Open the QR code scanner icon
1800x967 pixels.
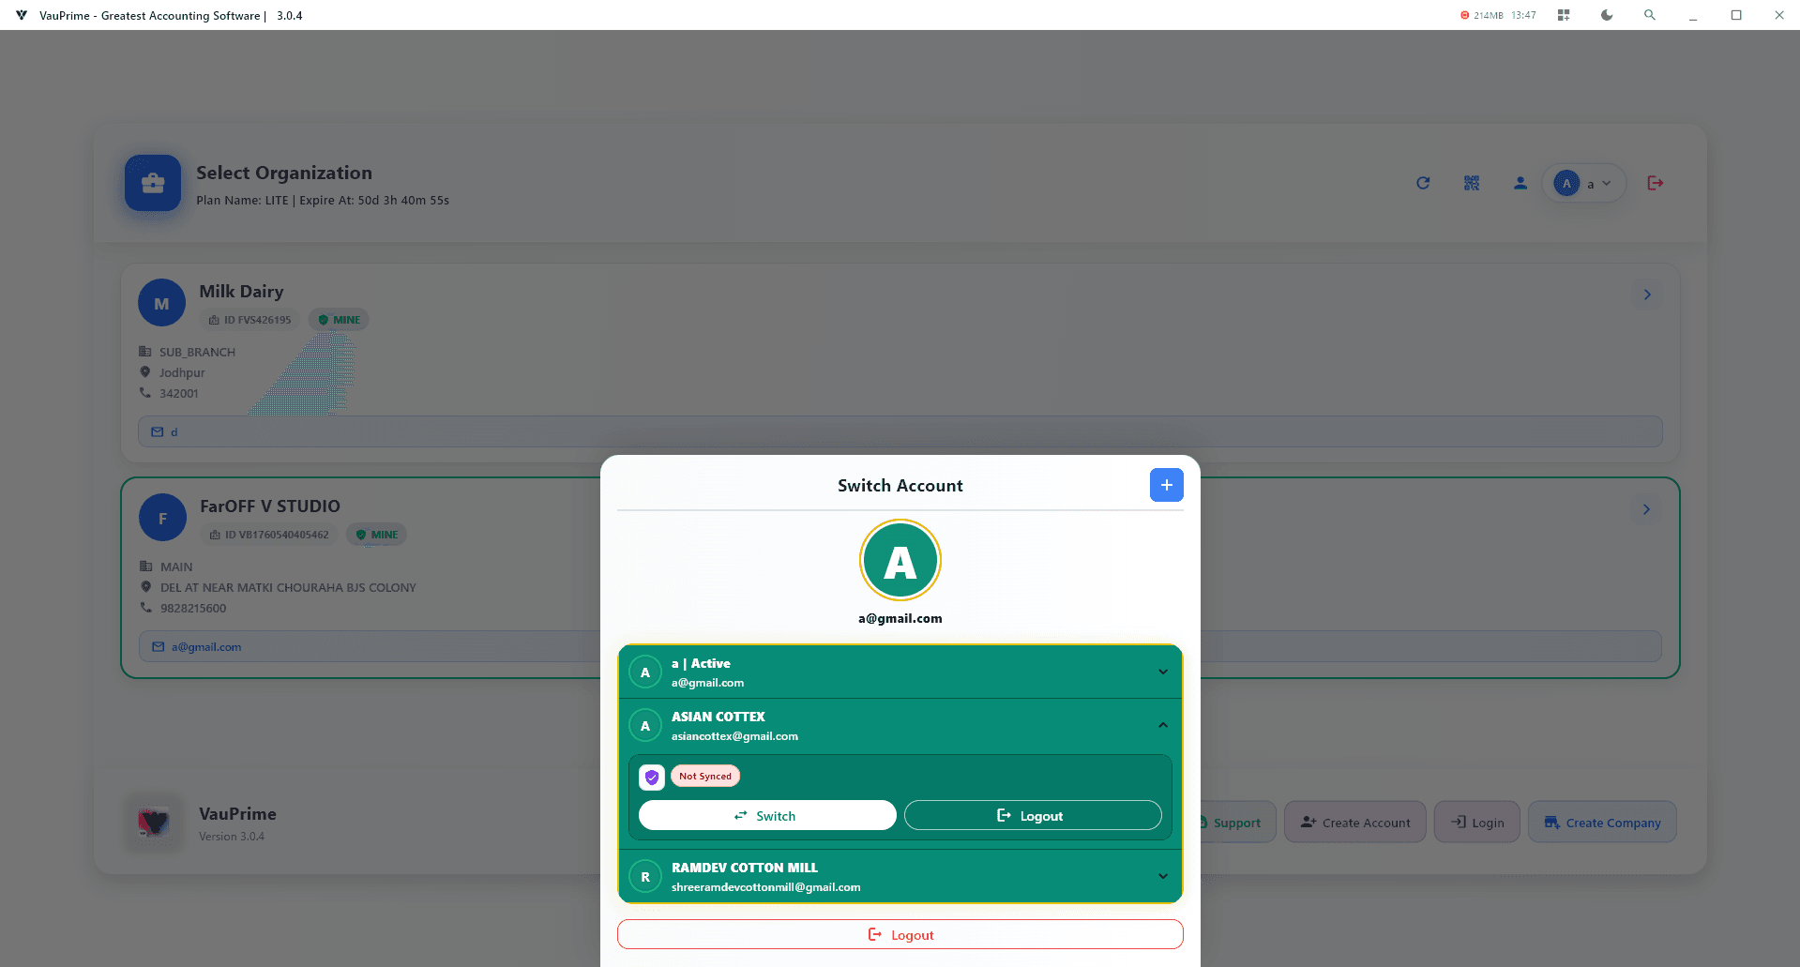pos(1472,183)
